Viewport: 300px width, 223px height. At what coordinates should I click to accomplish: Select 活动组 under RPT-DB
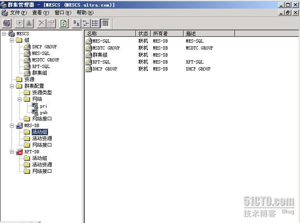(x=39, y=158)
